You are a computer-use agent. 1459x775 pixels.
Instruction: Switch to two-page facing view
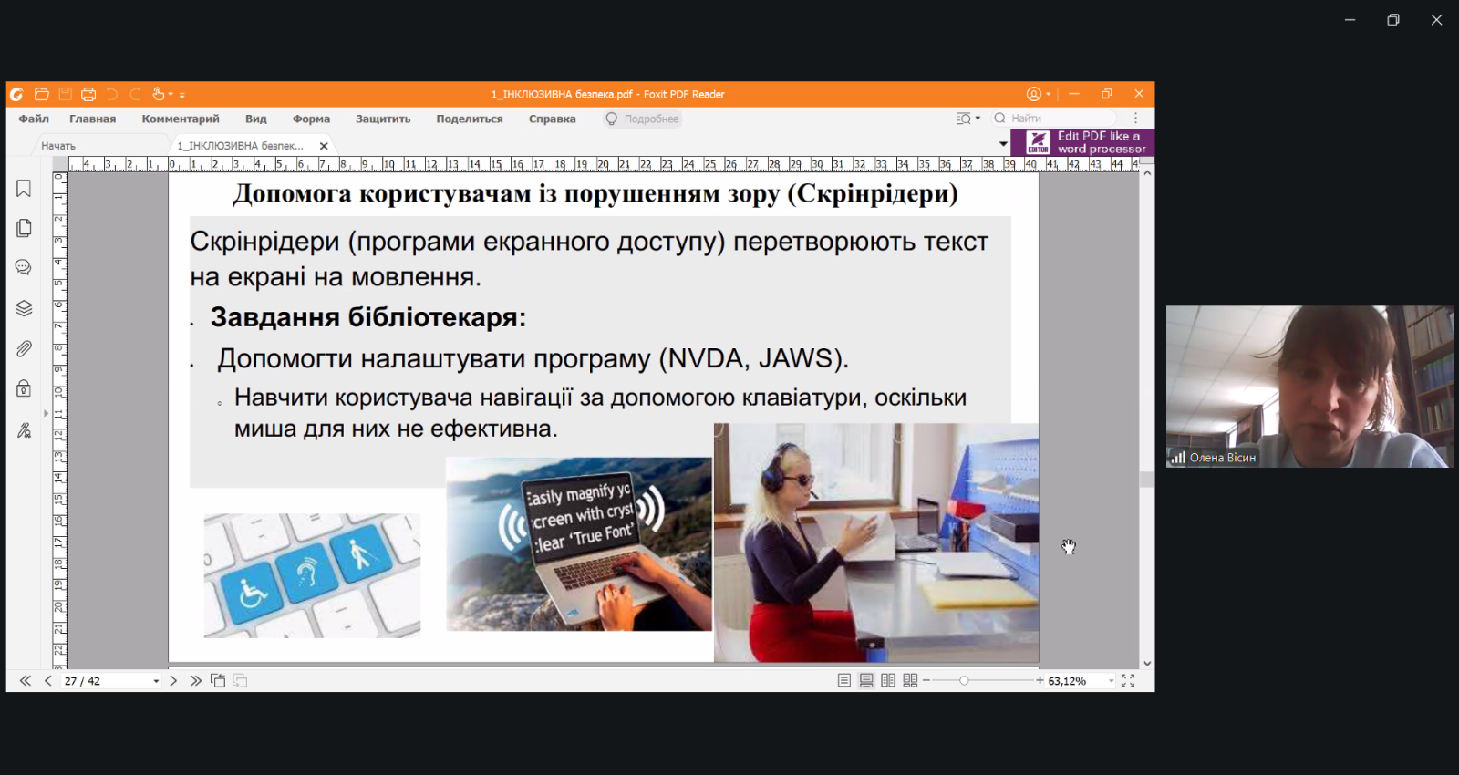pos(888,681)
